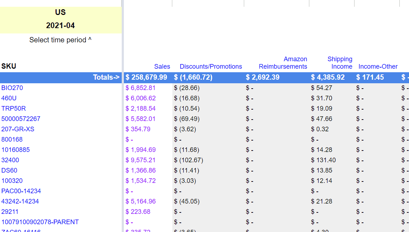409x232 pixels.
Task: Open the 460U SKU link
Action: [9, 98]
